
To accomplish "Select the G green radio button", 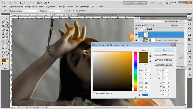I will [140, 87].
